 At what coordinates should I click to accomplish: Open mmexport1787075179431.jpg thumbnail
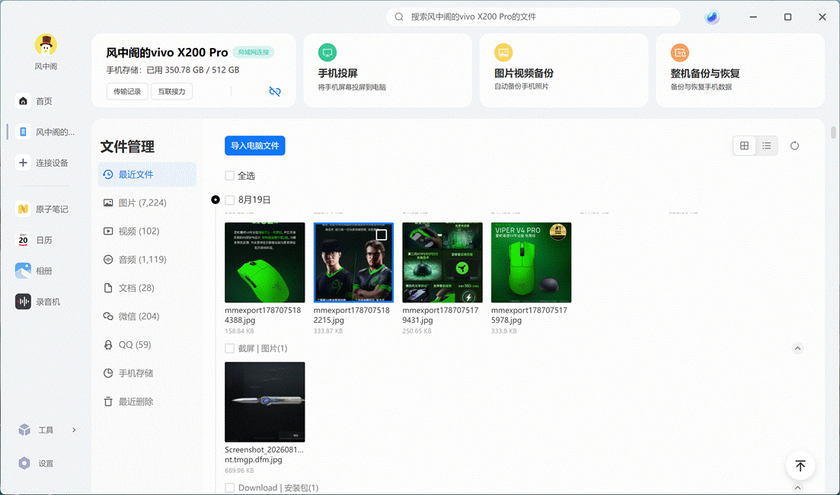(442, 263)
